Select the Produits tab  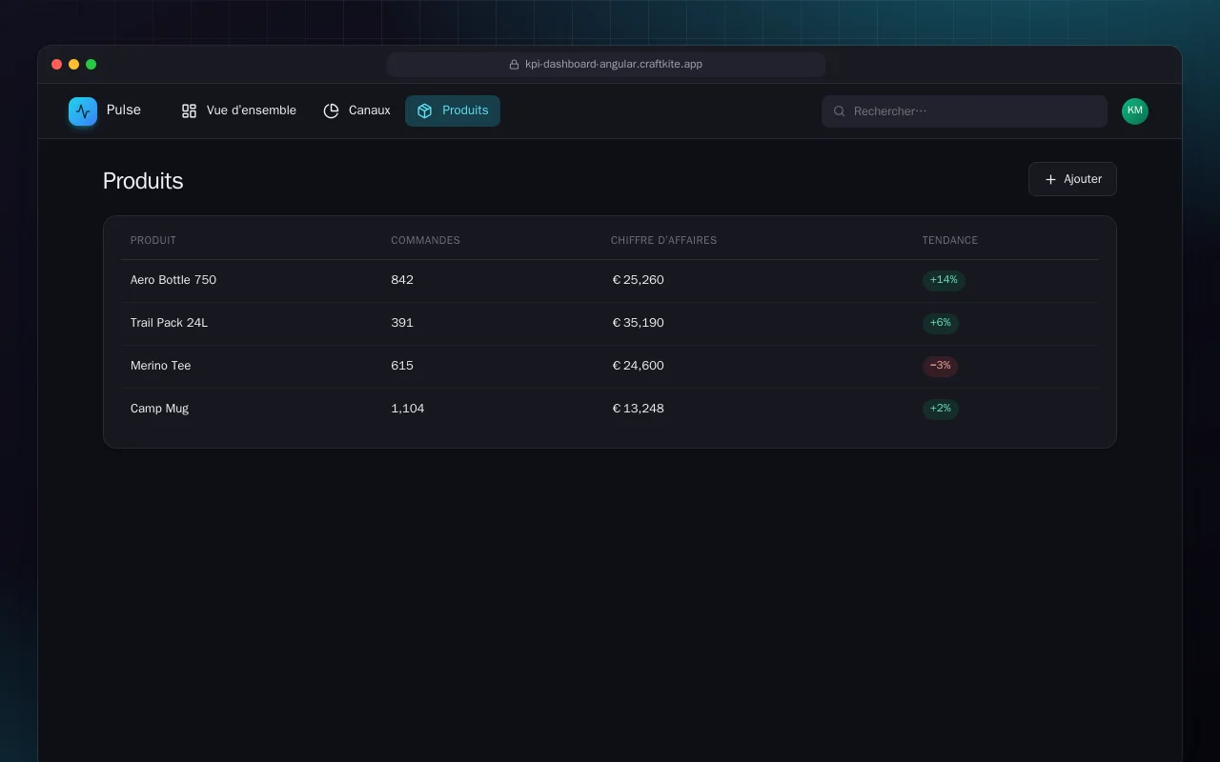point(453,111)
